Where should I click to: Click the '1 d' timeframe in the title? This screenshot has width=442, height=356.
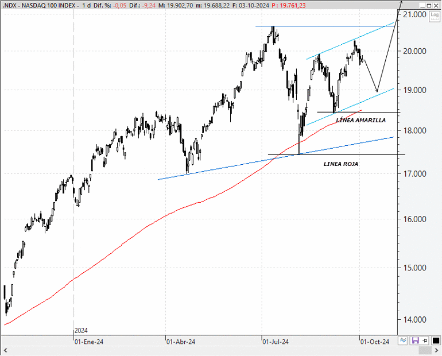(x=87, y=5)
